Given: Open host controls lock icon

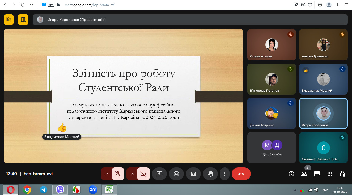Looking at the screenshot, I should 343,174.
